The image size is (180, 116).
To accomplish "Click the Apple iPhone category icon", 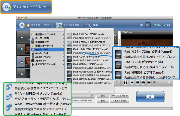I will click(x=33, y=57).
